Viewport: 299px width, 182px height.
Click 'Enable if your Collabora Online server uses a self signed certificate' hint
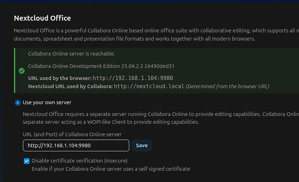click(111, 169)
